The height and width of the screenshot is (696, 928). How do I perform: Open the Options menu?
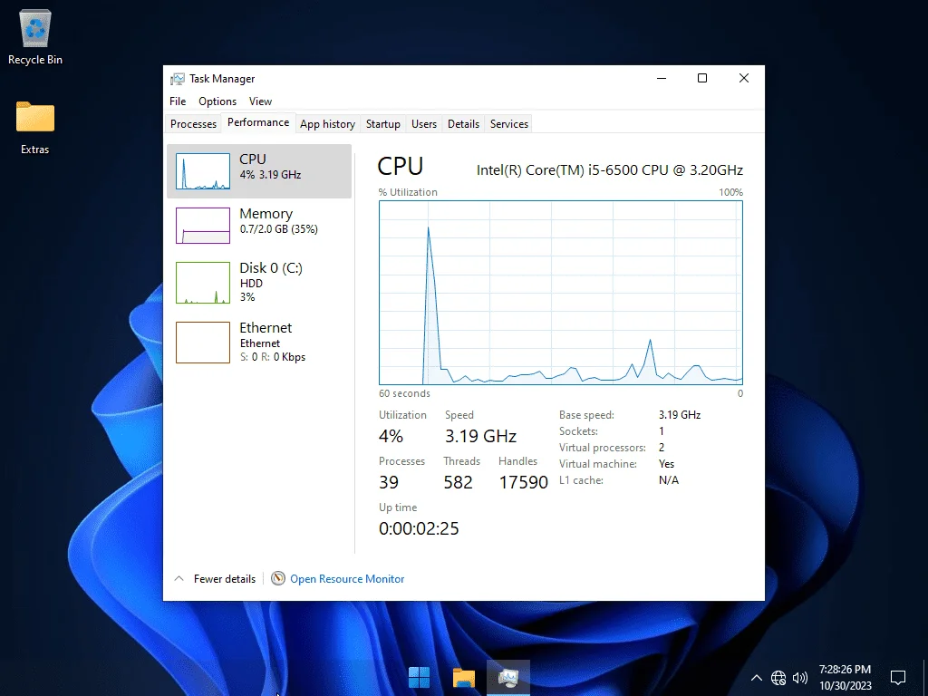(217, 101)
